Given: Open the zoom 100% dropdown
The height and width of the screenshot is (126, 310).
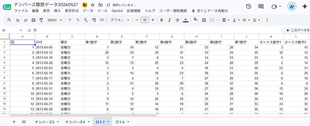Looking at the screenshot, I should coord(54,20).
